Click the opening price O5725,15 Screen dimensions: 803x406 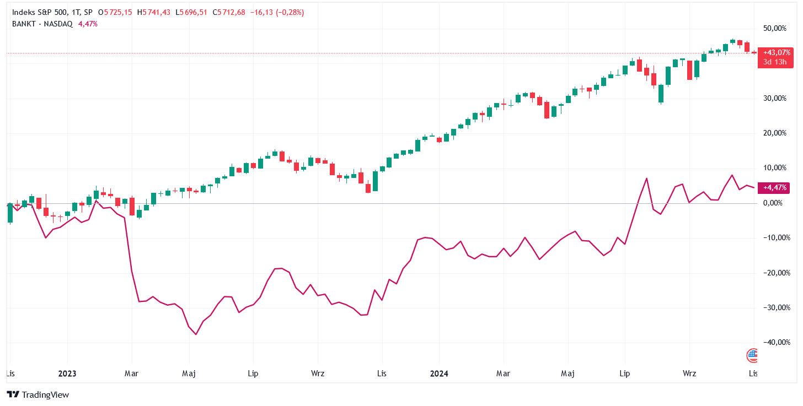click(115, 12)
